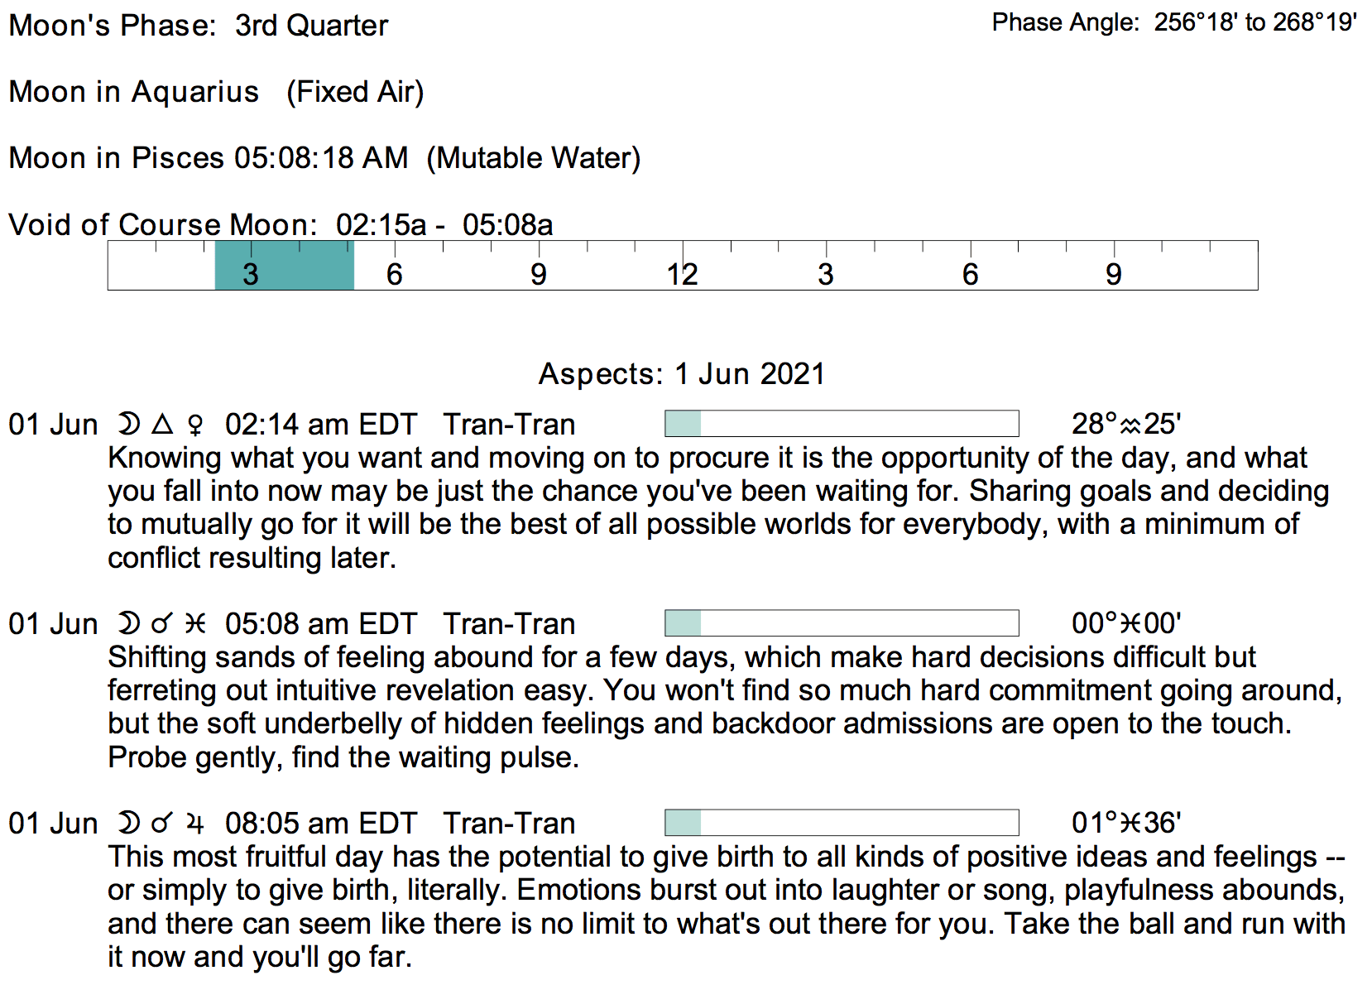
Task: Click the Pisces glyph before 05:08 am EDT
Action: pyautogui.click(x=194, y=624)
